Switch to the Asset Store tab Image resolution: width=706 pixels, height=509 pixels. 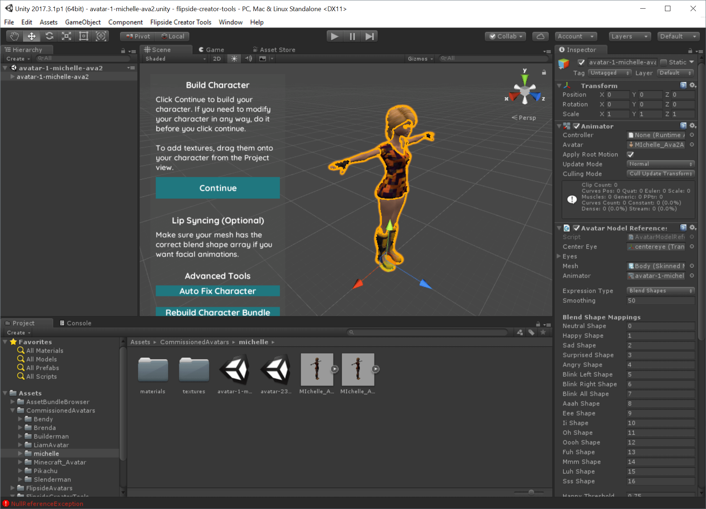[274, 50]
